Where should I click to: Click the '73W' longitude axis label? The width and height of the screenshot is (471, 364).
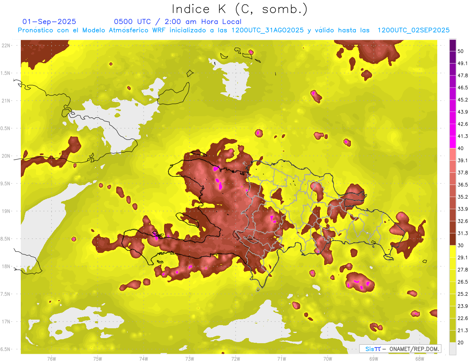pos(190,359)
